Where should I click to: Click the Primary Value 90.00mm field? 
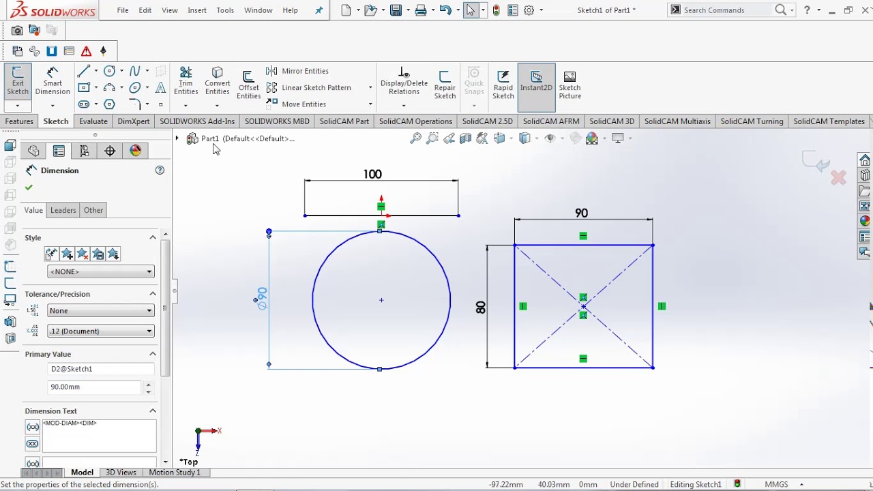[95, 387]
